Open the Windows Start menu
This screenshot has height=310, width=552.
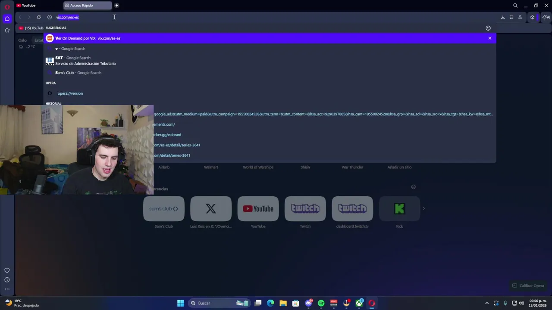tap(181, 303)
